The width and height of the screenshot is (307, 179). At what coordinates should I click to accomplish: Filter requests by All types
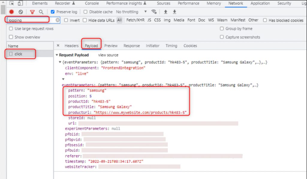tap(119, 20)
